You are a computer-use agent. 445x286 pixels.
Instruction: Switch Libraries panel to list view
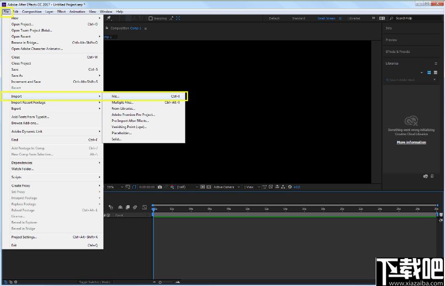[x=435, y=73]
